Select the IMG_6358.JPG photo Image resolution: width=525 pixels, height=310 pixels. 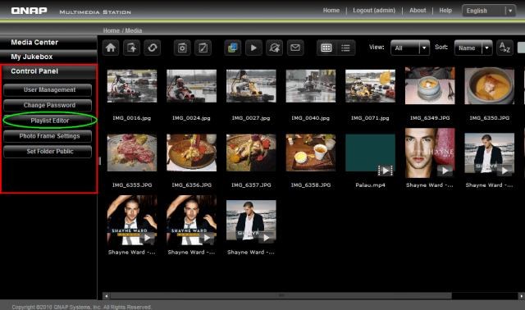pos(311,153)
